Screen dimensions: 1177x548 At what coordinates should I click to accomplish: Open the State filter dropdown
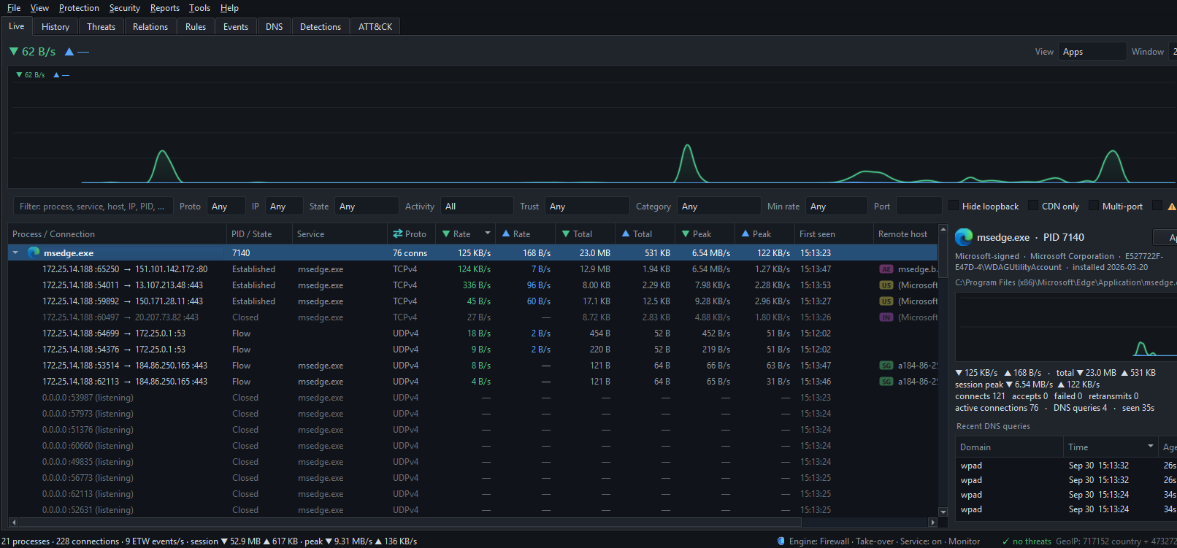tap(367, 207)
